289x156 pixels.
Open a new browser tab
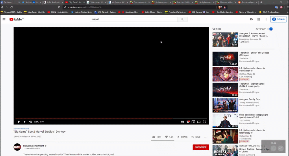(261, 2)
